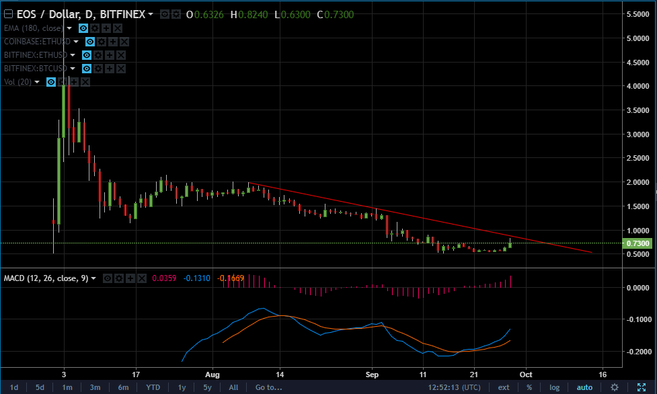Click the plus icon on the EMA row

point(106,28)
